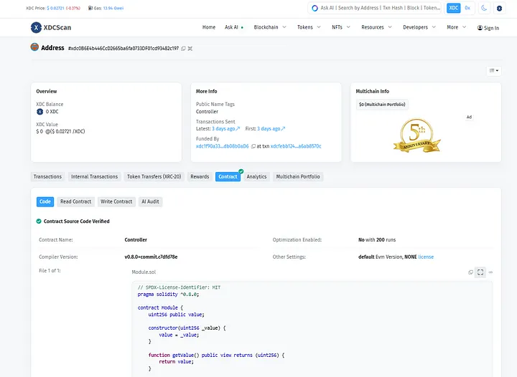
Task: Copy the address to clipboard
Action: click(x=183, y=48)
